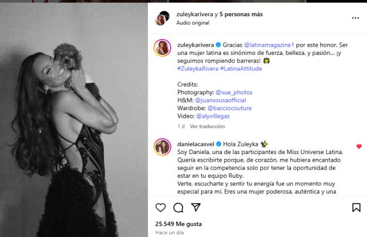Open @alyvillegas video credit link
The width and height of the screenshot is (367, 237).
pos(213,116)
